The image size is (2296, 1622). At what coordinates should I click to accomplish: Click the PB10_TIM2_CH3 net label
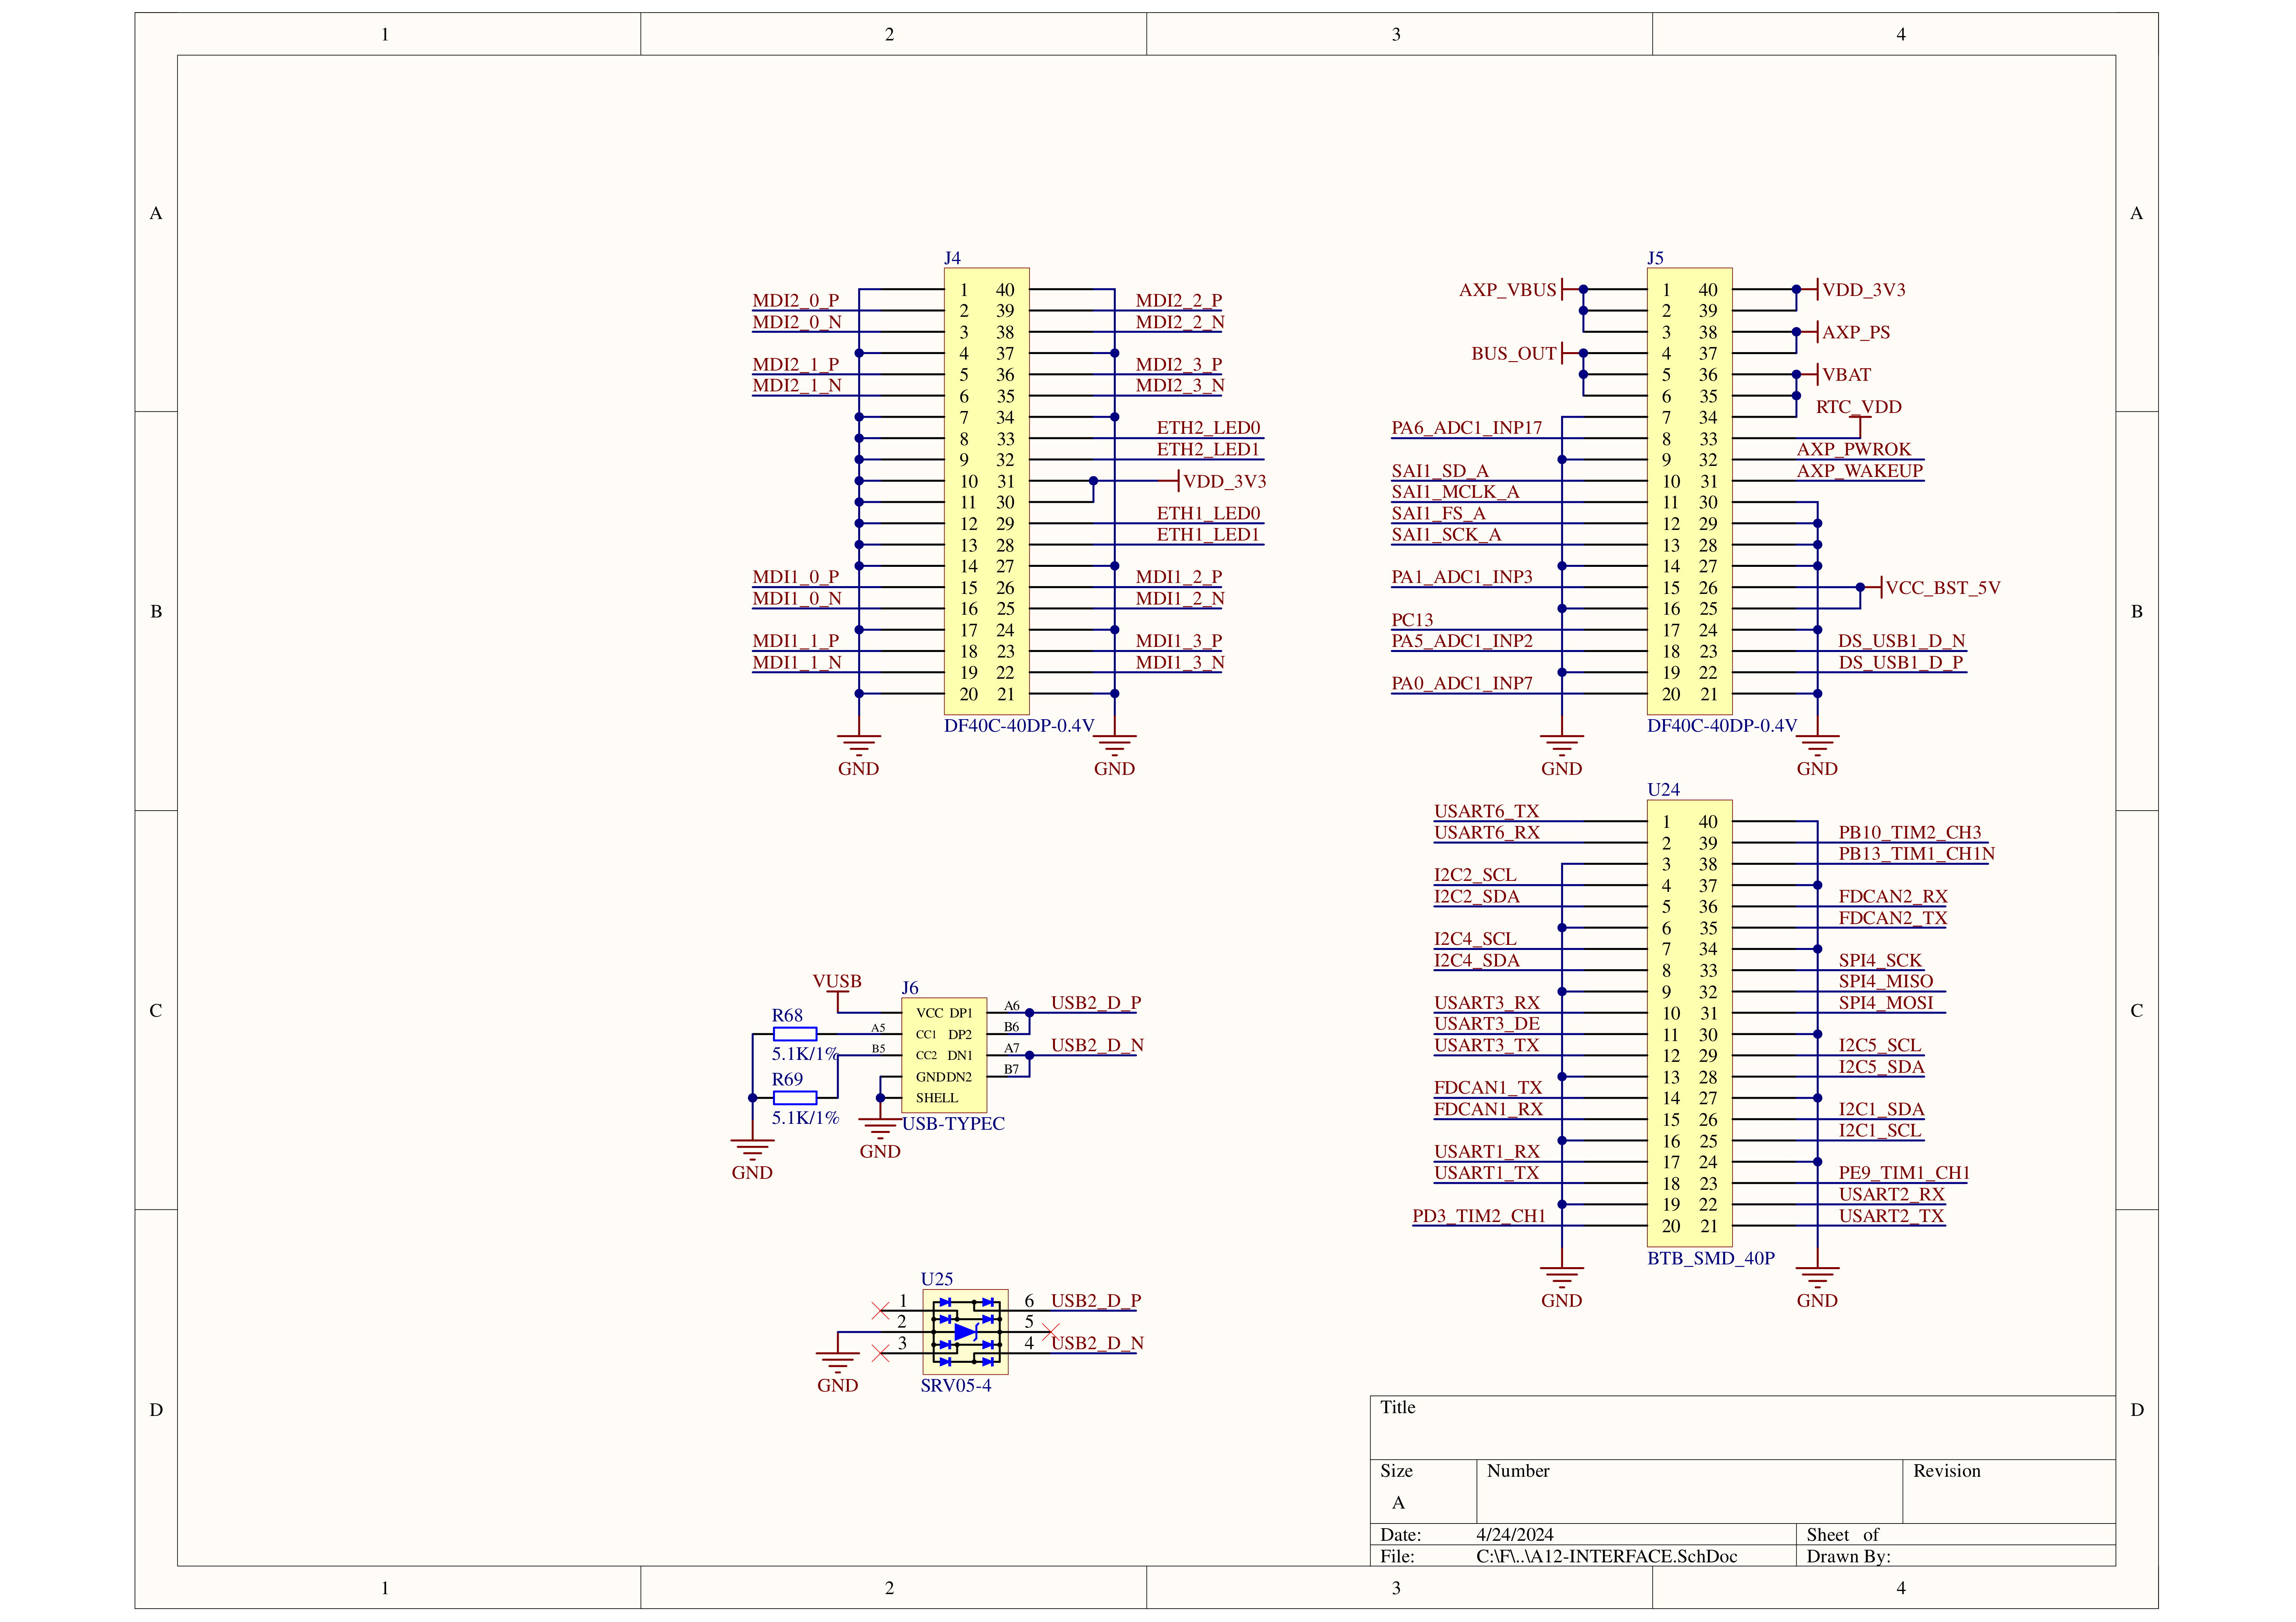(x=1910, y=833)
